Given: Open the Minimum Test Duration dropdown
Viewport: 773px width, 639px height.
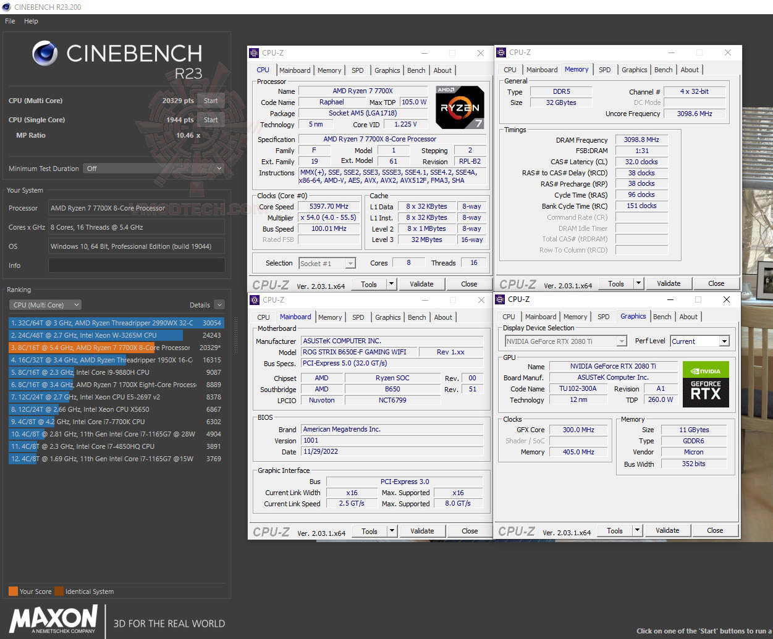Looking at the screenshot, I should (154, 169).
